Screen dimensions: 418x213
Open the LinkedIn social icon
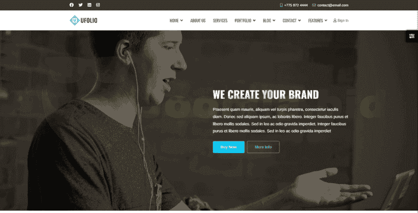[90, 5]
